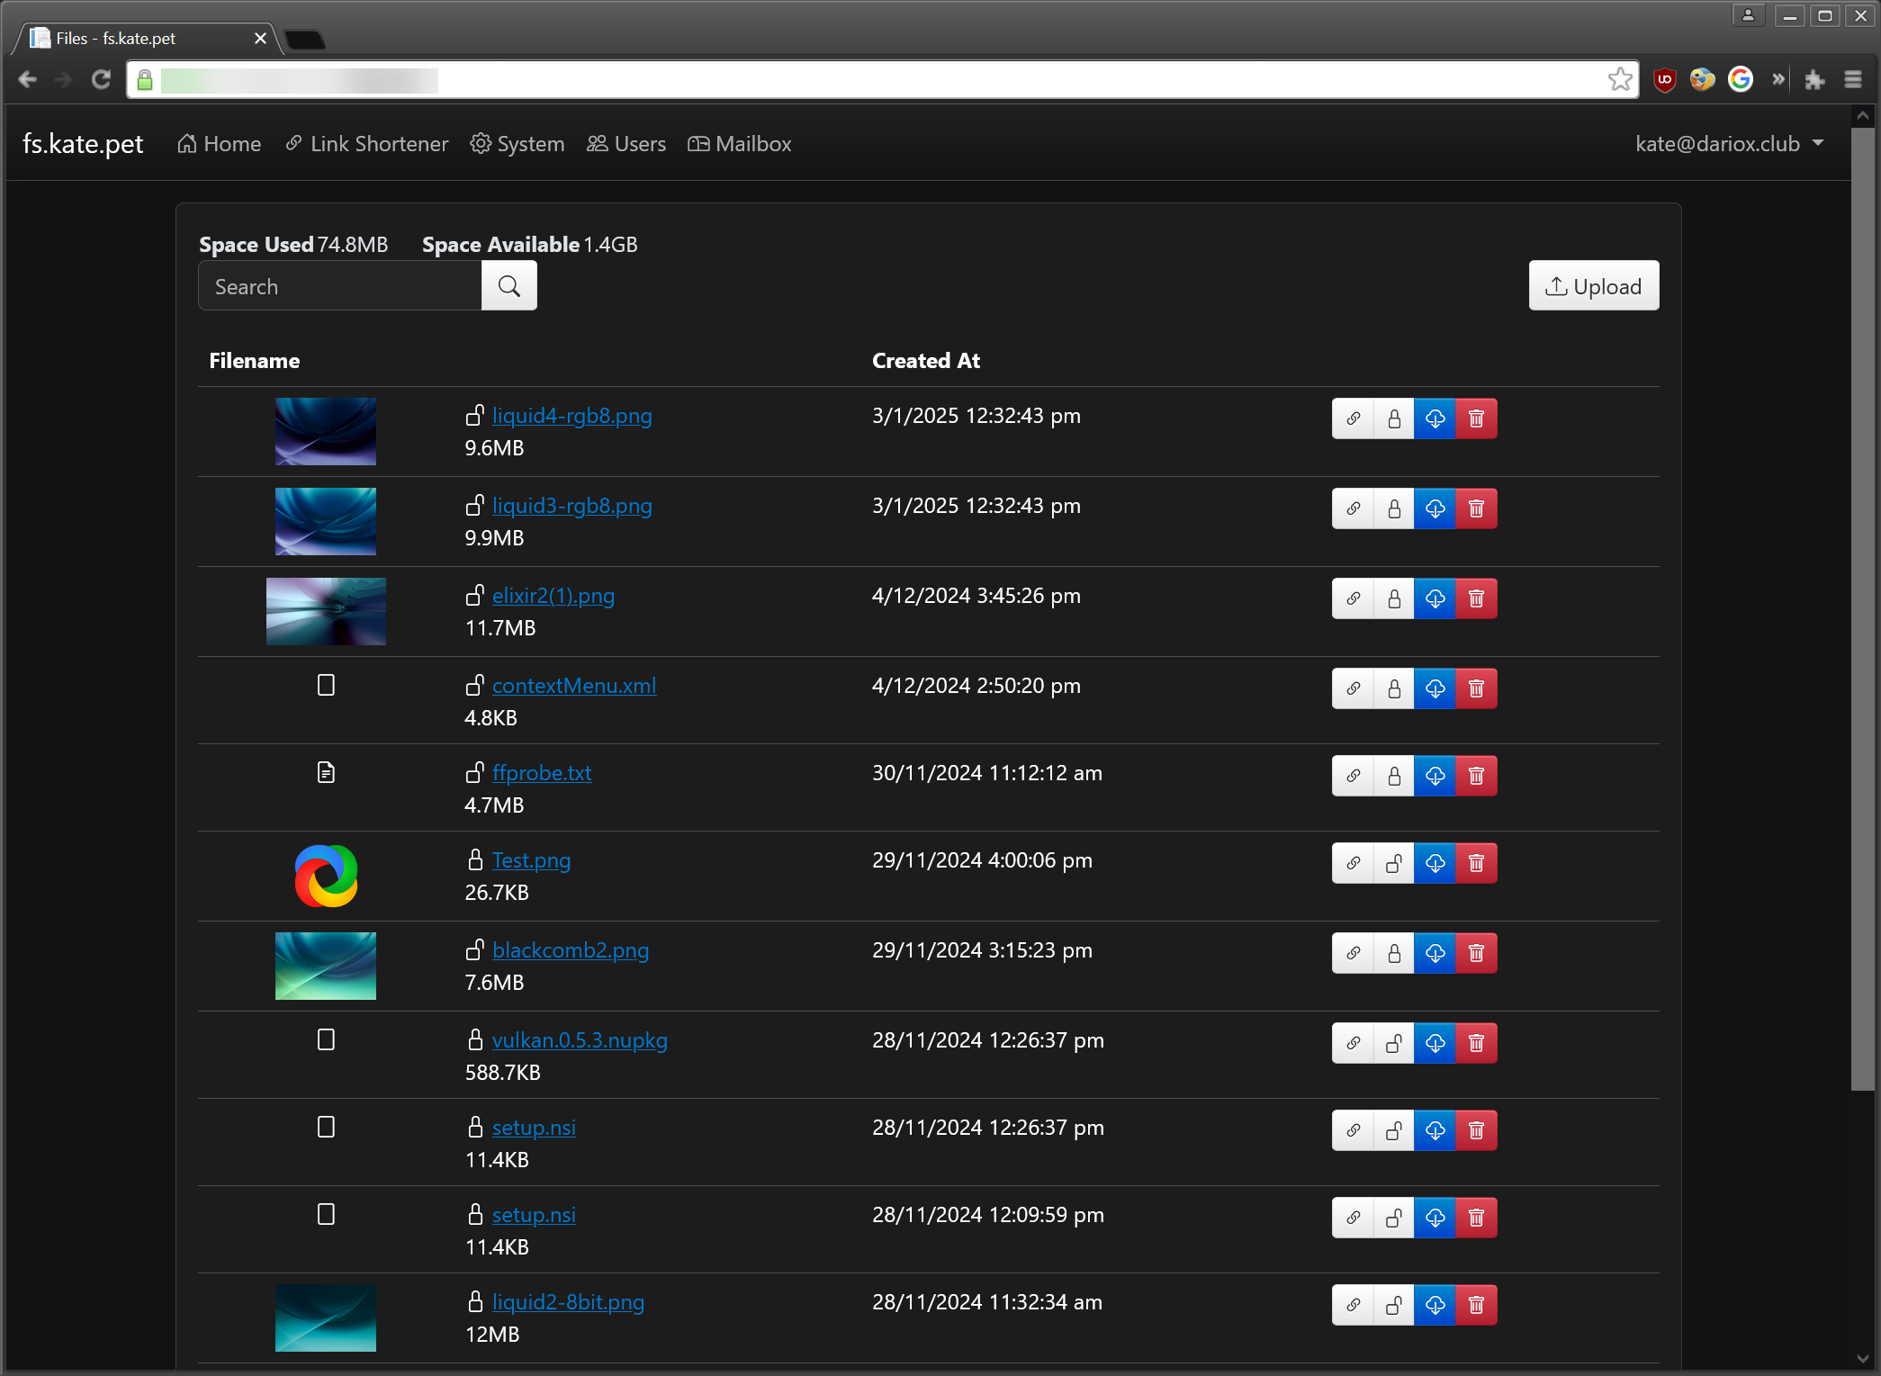1881x1376 pixels.
Task: Click the search magnifier button
Action: coord(509,286)
